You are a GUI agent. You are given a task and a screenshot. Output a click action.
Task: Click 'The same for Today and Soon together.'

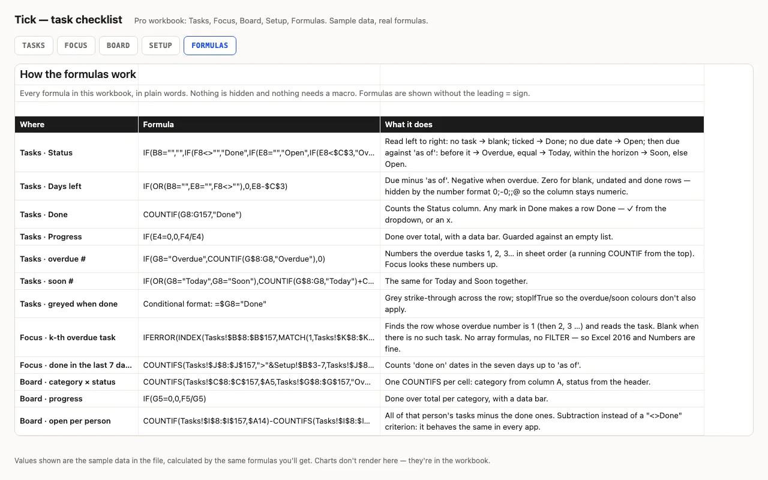[x=542, y=281]
